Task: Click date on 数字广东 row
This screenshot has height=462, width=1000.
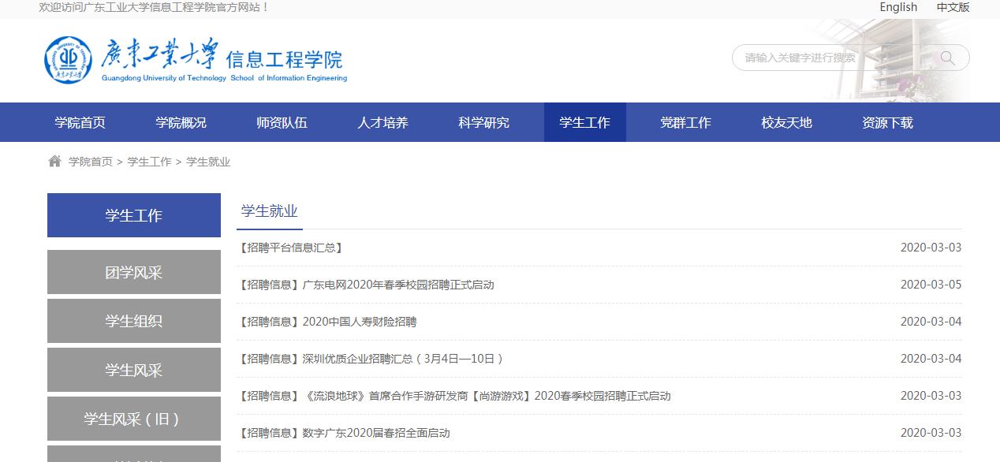Action: 931,433
